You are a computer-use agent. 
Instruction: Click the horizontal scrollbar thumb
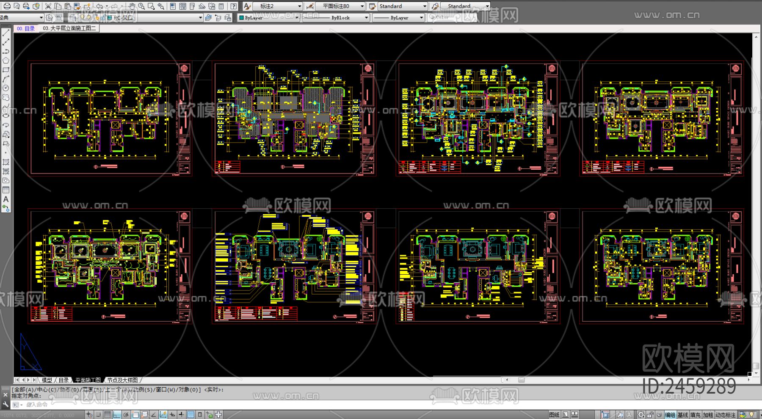[521, 380]
